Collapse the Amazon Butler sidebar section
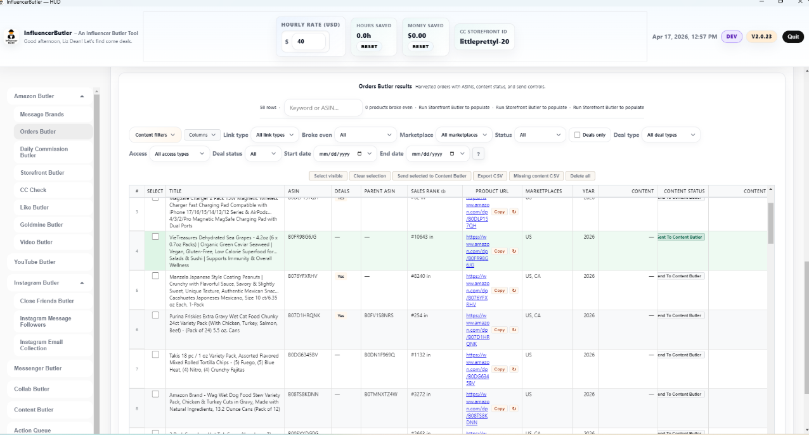The height and width of the screenshot is (435, 809). pos(82,96)
